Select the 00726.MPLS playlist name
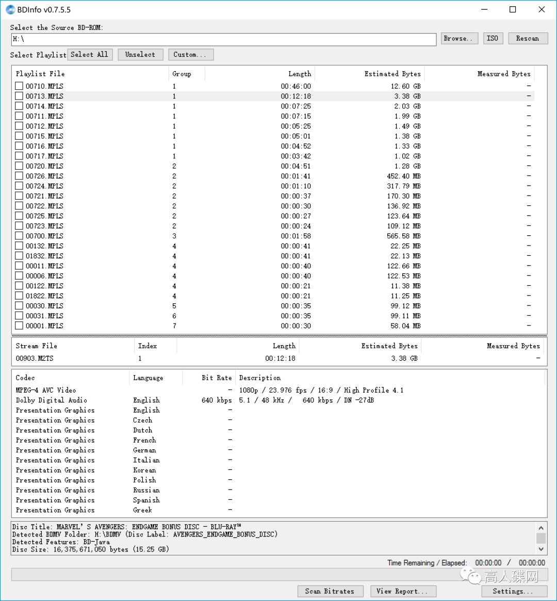The image size is (557, 601). [x=44, y=176]
